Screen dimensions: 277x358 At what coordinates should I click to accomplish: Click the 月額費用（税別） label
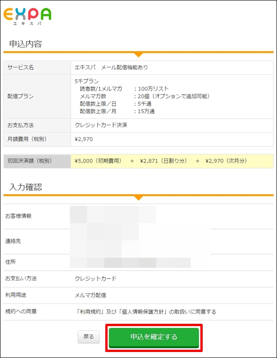tap(27, 139)
